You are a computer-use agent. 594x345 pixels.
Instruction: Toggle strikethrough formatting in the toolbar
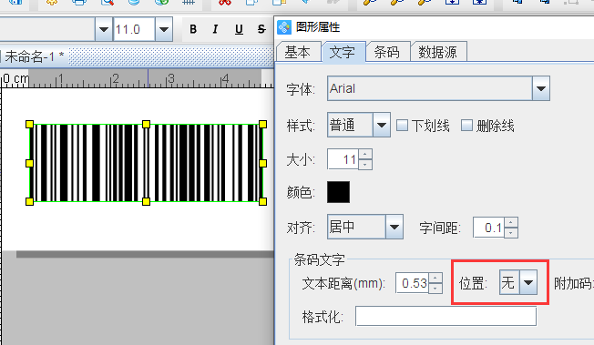pos(261,29)
